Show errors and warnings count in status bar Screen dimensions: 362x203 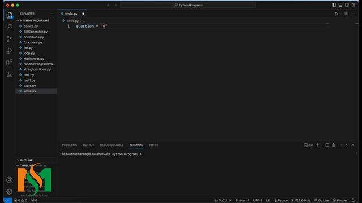coord(20,201)
